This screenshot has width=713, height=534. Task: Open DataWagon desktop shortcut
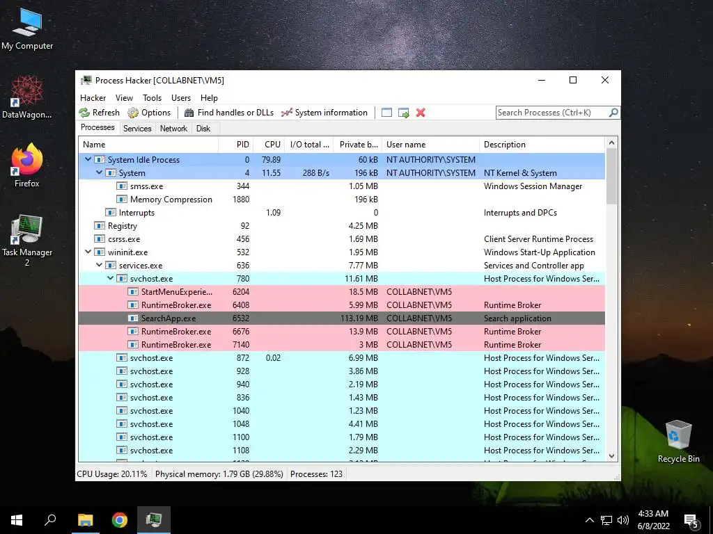[x=27, y=97]
